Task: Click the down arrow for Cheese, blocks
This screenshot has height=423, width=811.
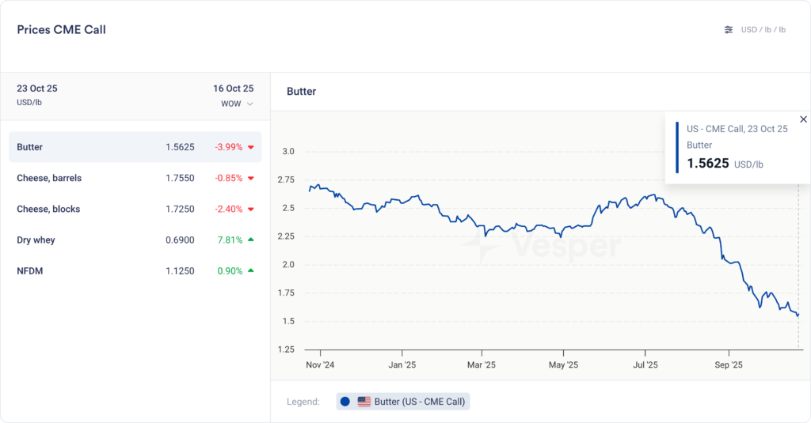Action: click(251, 210)
